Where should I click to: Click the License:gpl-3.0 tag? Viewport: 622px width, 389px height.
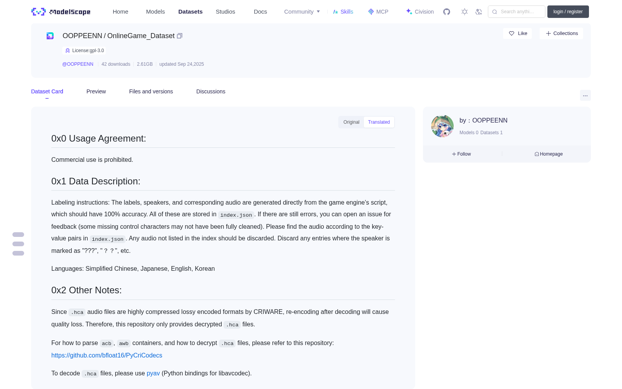85,51
